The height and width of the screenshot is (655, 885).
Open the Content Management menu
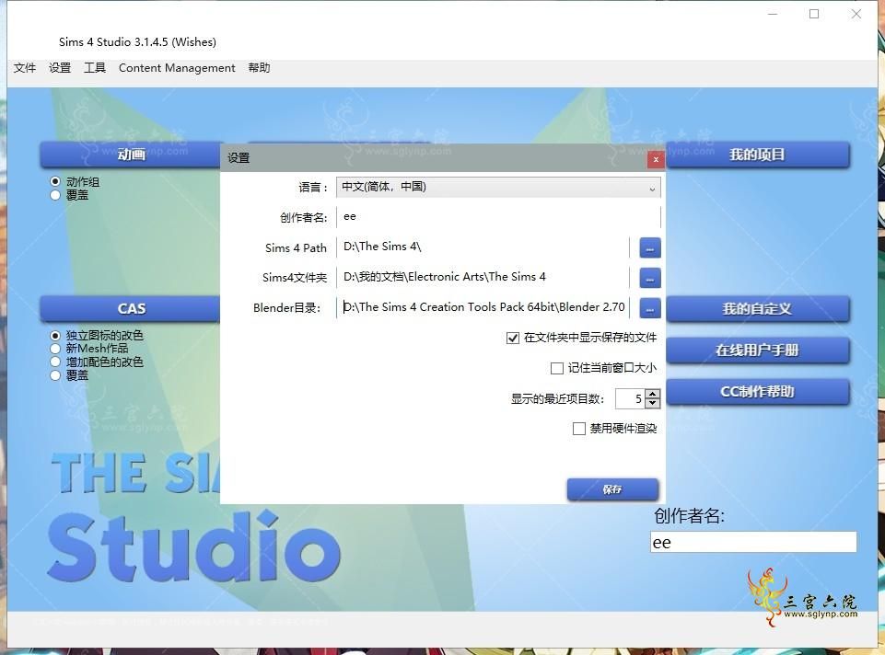(177, 68)
